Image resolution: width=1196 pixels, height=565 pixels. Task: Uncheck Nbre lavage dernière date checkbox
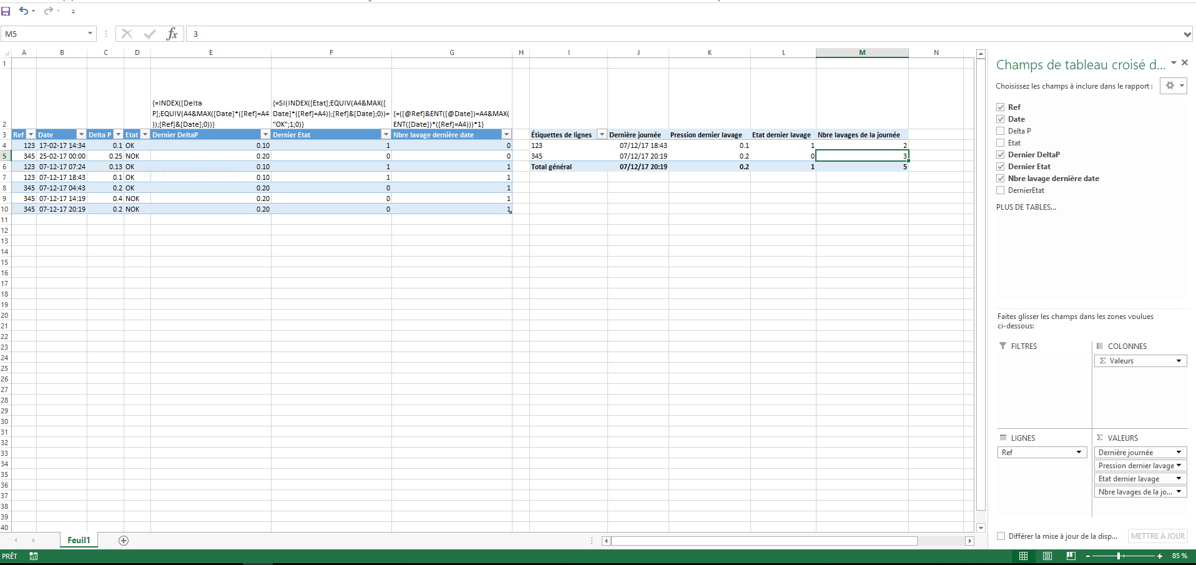click(x=1001, y=179)
